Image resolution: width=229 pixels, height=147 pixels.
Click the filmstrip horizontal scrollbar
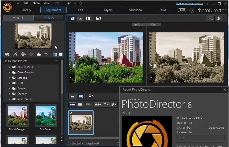point(94,138)
